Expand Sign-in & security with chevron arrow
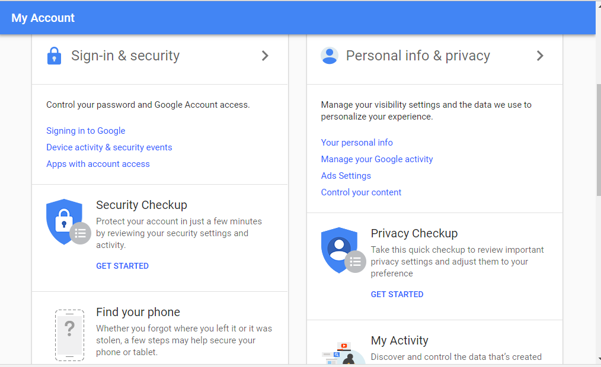Screen dimensions: 601x367 click(265, 56)
